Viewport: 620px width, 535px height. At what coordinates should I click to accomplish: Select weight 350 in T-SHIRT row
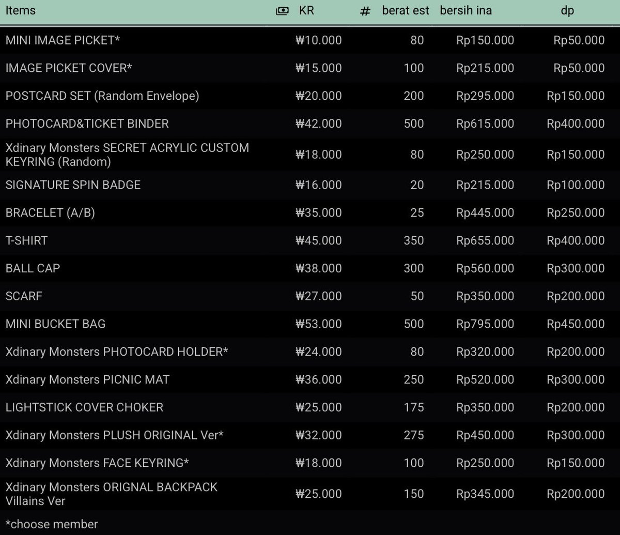(x=414, y=241)
